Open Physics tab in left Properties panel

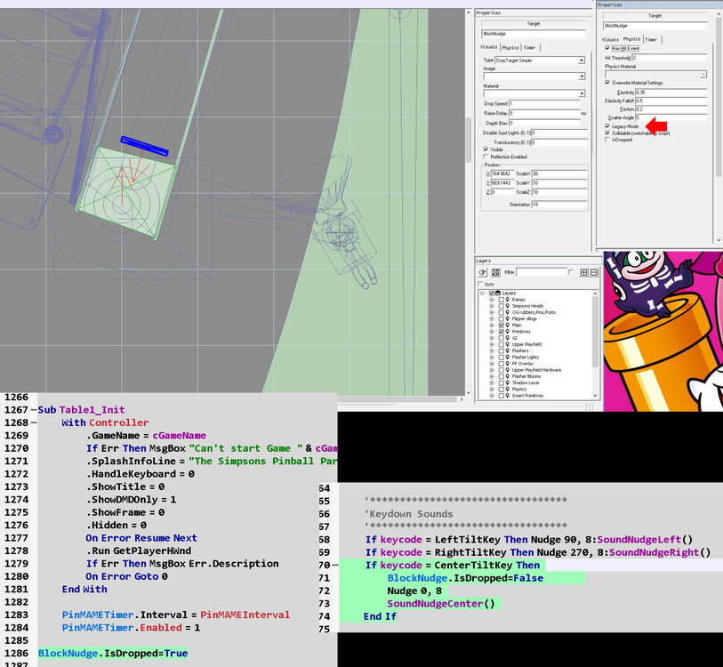pyautogui.click(x=510, y=47)
